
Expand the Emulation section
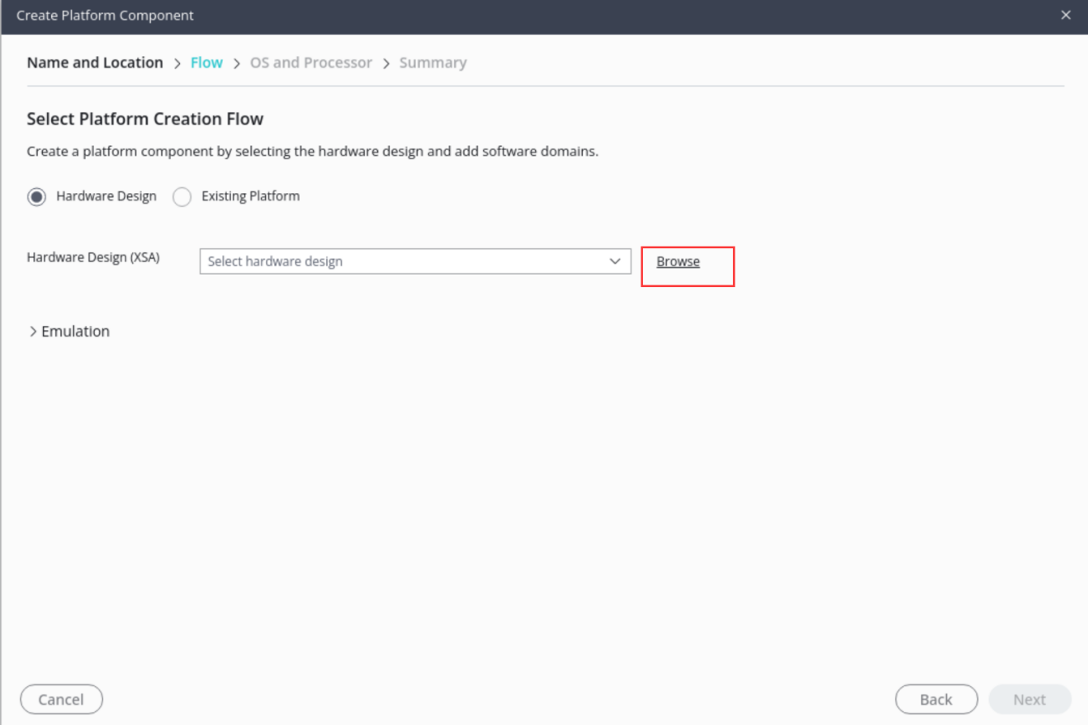69,332
